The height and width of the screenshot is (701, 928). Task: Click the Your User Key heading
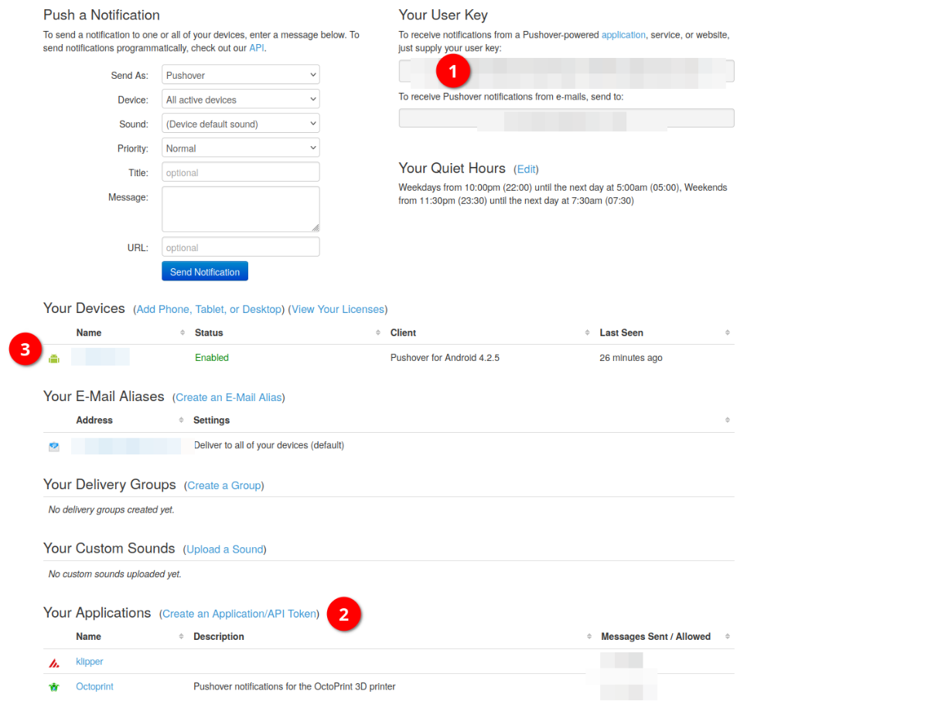tap(443, 15)
